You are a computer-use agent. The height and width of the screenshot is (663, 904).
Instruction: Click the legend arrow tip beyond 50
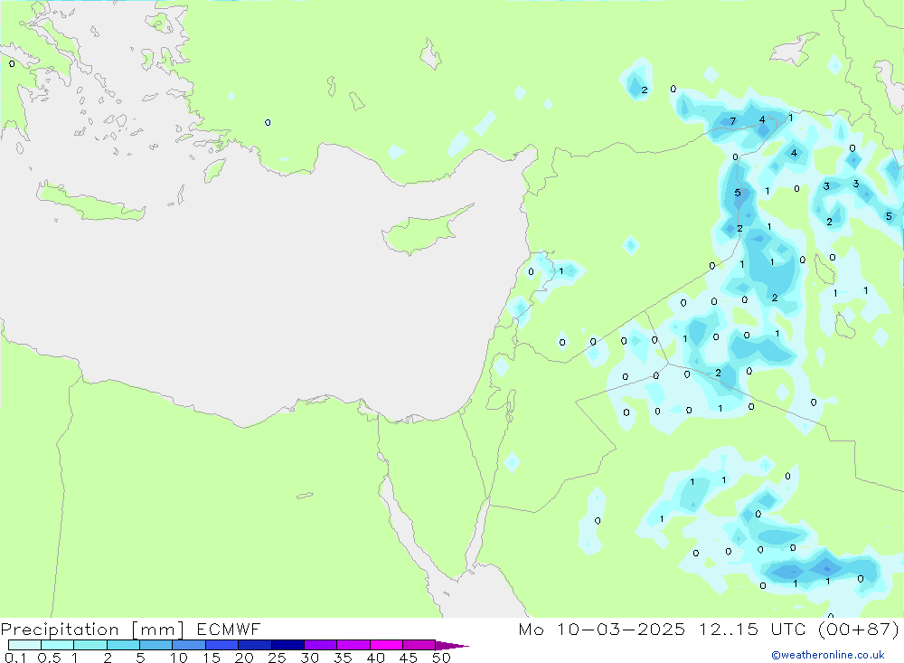(453, 645)
